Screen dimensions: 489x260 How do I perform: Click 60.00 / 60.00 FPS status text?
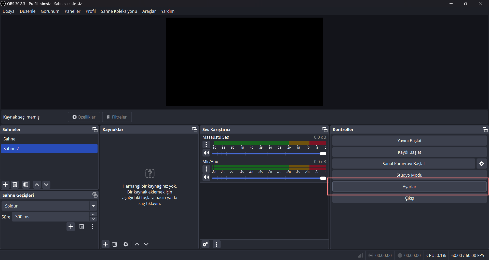click(x=468, y=255)
